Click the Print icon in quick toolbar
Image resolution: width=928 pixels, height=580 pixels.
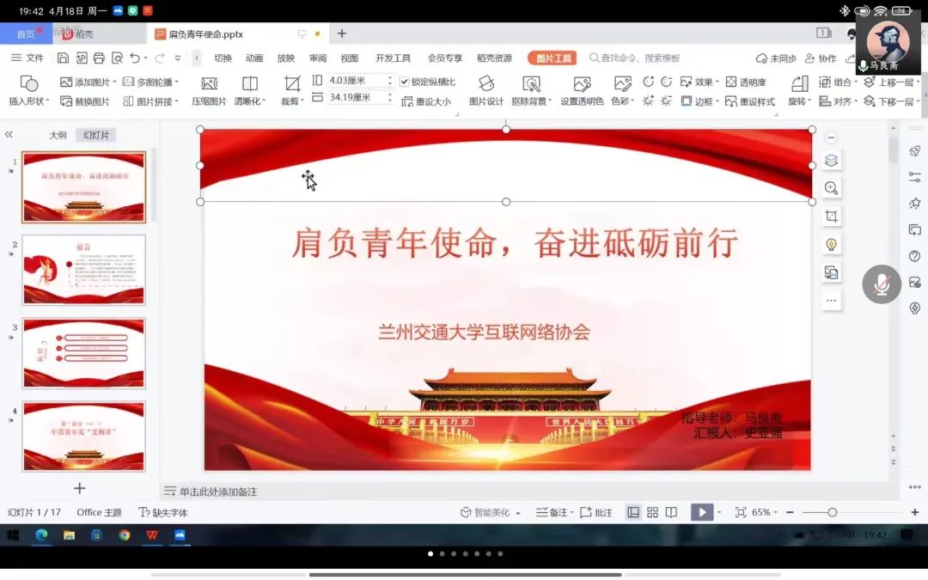pyautogui.click(x=99, y=58)
